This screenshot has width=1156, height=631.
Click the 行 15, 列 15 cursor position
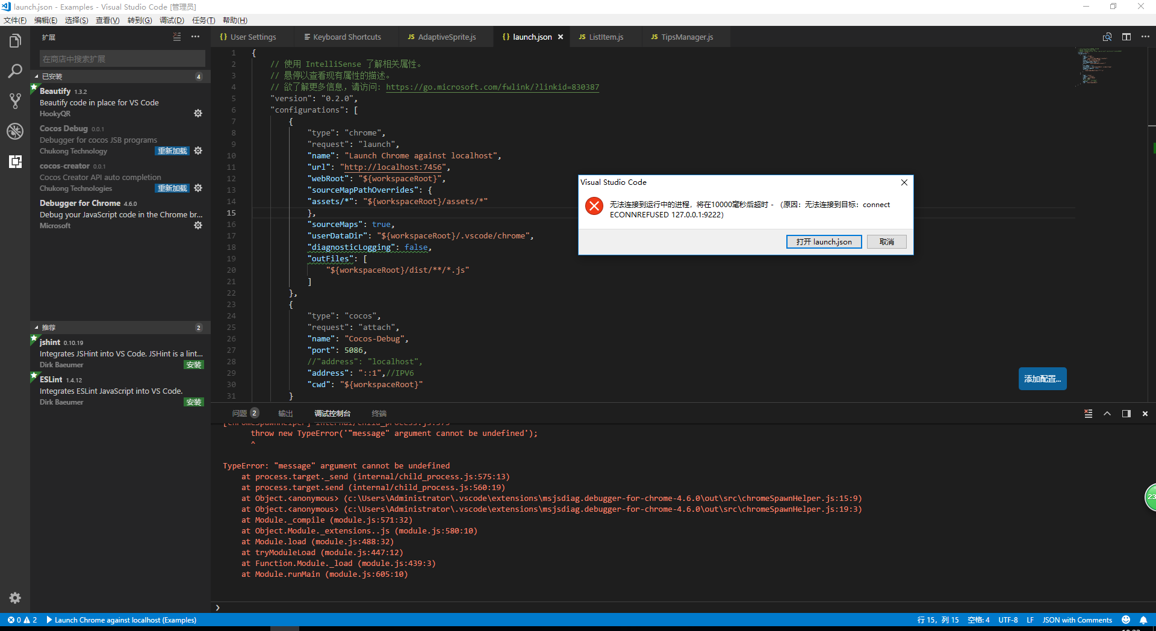tap(937, 620)
